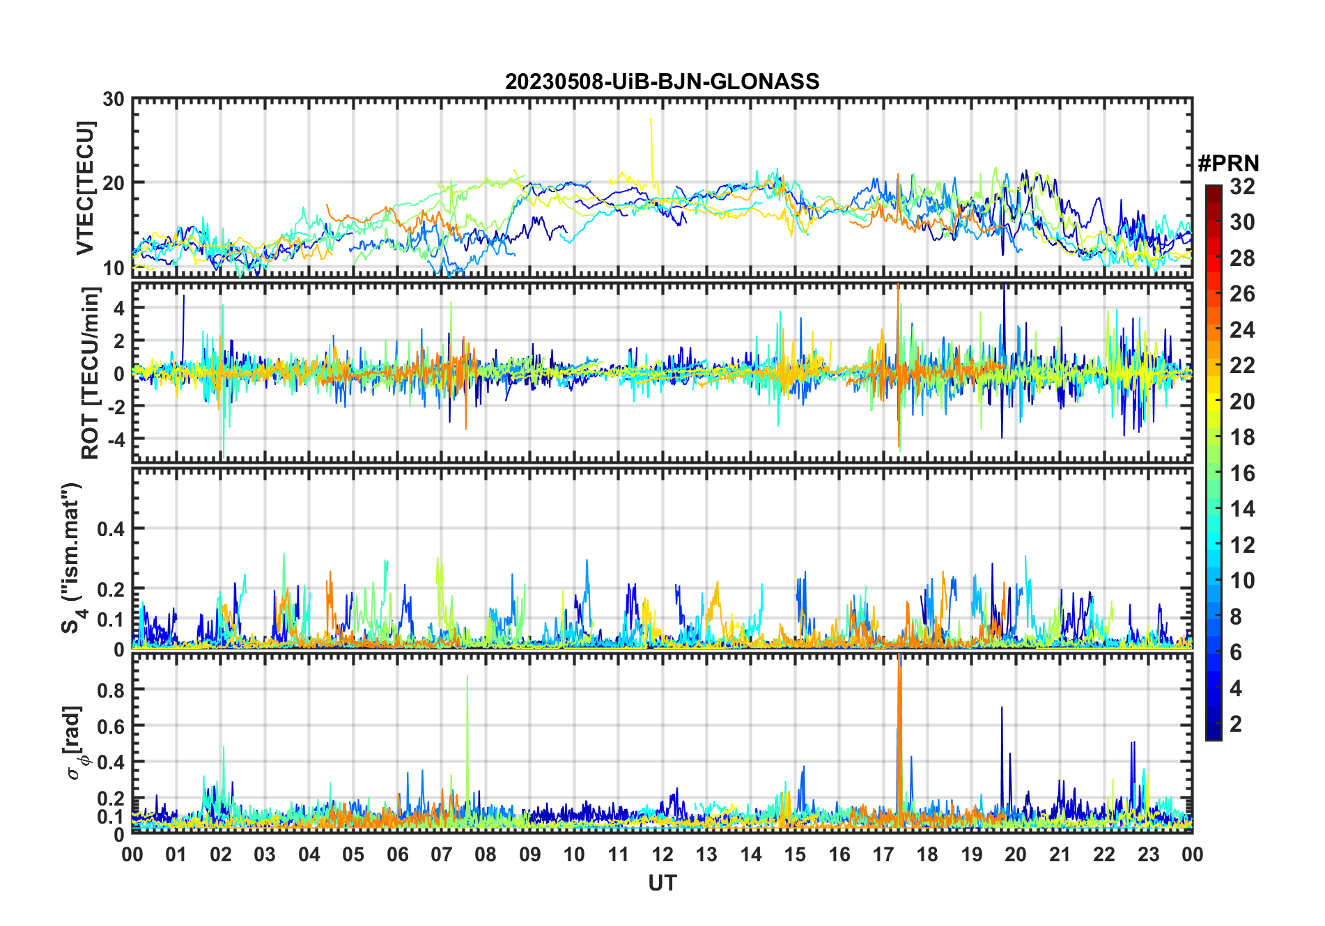This screenshot has height=926, width=1325.
Task: Click the 06 hour tick on the UT axis
Action: coord(397,854)
